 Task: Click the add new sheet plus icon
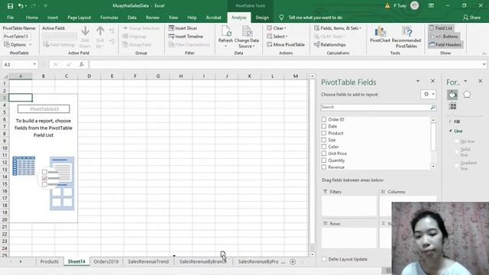pos(293,262)
